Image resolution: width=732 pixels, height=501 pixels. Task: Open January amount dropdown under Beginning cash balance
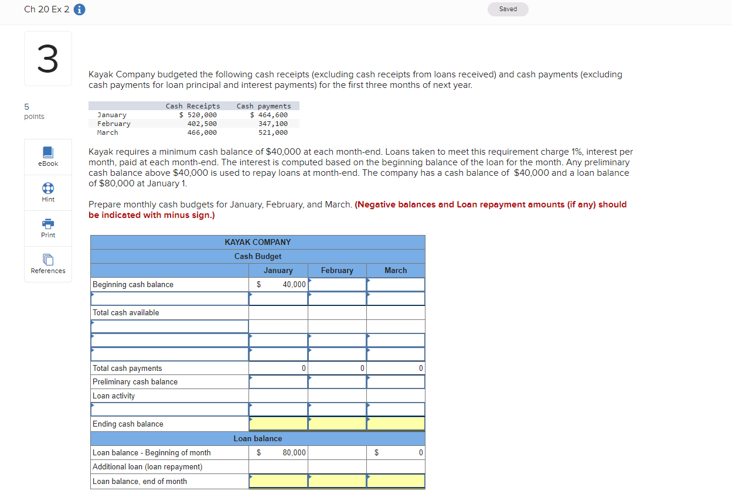click(x=278, y=298)
